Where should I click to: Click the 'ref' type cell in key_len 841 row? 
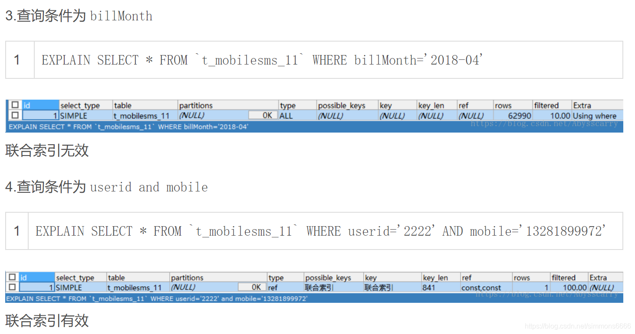tap(285, 288)
